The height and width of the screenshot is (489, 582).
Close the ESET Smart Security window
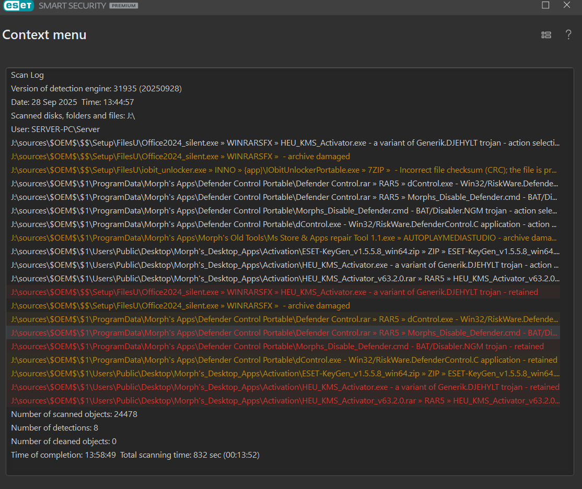567,5
